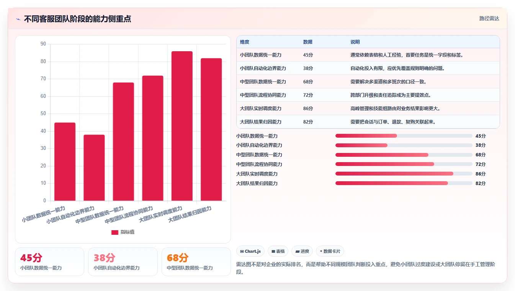Click the 大团队实时调度能力 progress bar

(x=404, y=174)
